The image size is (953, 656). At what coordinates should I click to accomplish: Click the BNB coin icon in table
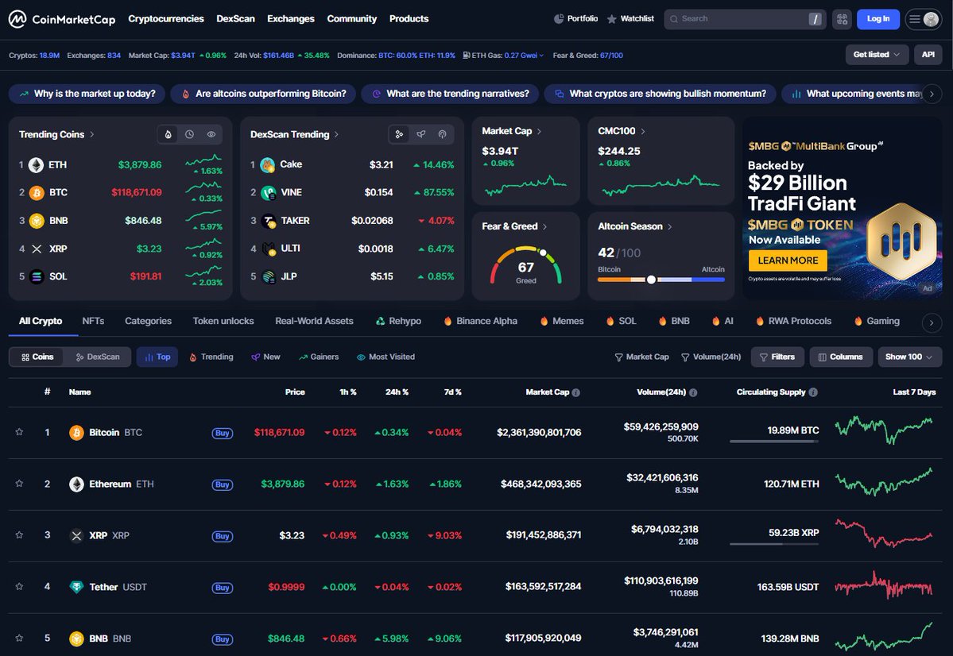tap(76, 639)
